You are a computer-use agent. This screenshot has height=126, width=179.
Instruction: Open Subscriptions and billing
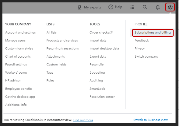[153, 32]
